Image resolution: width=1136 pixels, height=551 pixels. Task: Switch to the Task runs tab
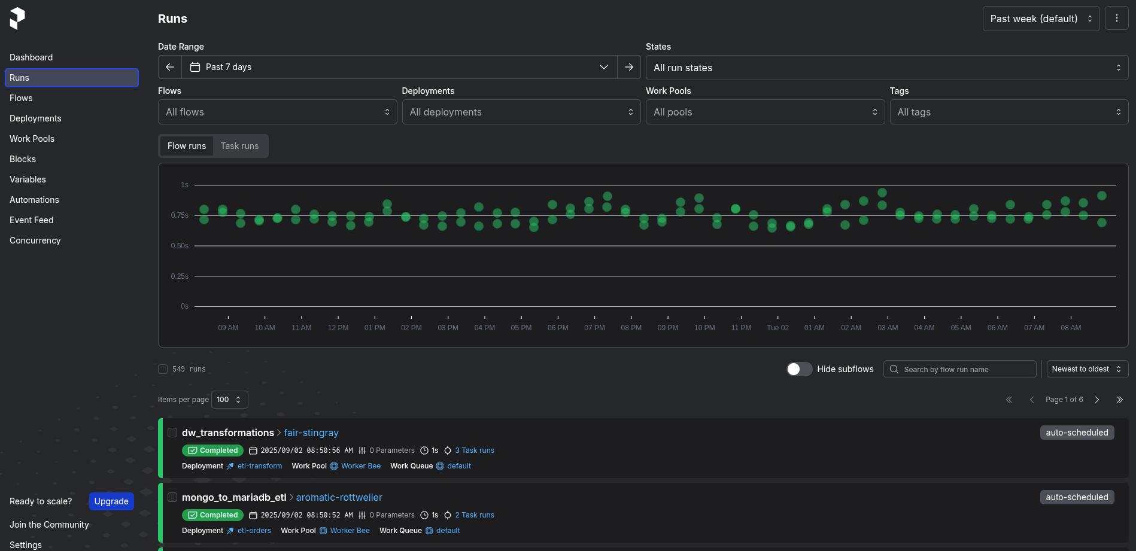pos(239,146)
